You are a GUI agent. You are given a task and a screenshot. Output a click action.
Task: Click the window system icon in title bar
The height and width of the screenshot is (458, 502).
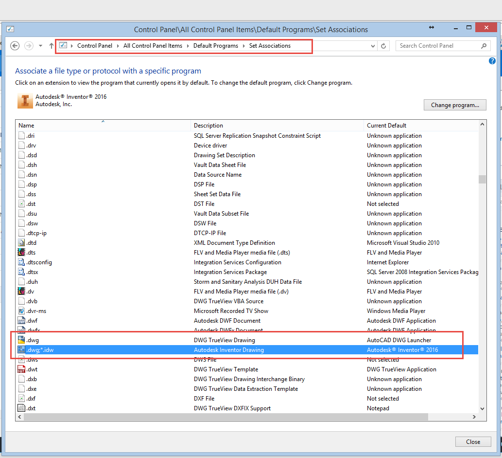[x=10, y=29]
